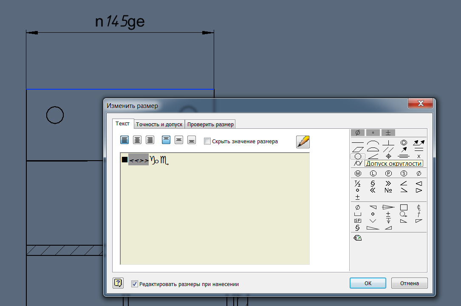Insert the circled S symbol
This screenshot has height=306, width=461.
point(404,173)
